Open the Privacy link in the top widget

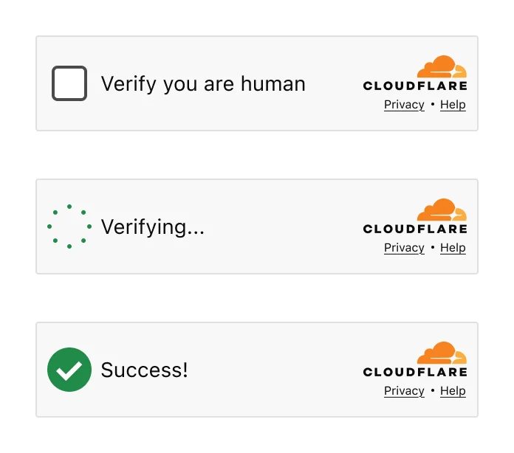404,105
